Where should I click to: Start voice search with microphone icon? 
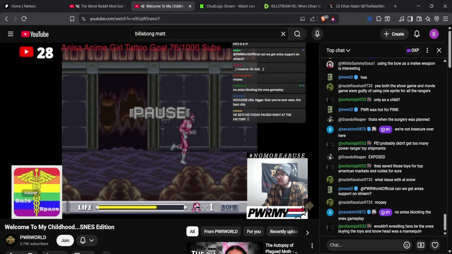317,34
